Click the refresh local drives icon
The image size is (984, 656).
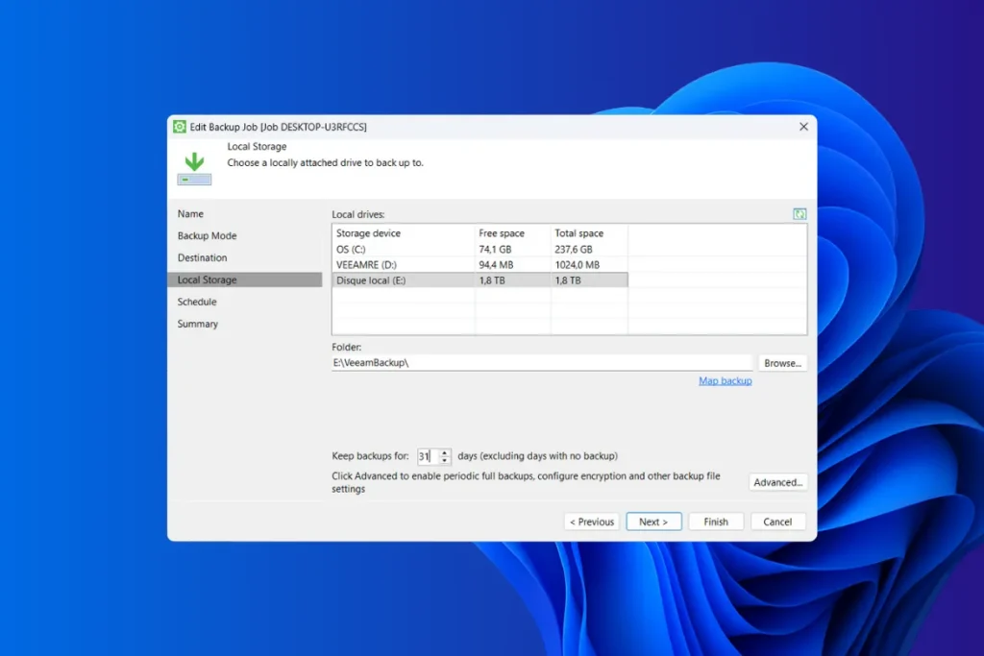pyautogui.click(x=799, y=214)
